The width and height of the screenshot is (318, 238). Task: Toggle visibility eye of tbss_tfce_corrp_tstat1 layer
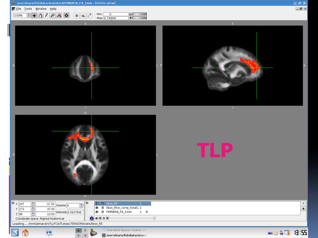click(97, 208)
